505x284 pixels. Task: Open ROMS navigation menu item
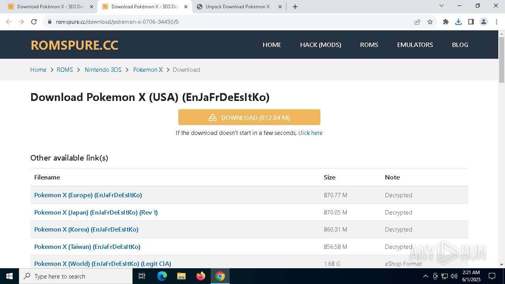369,45
